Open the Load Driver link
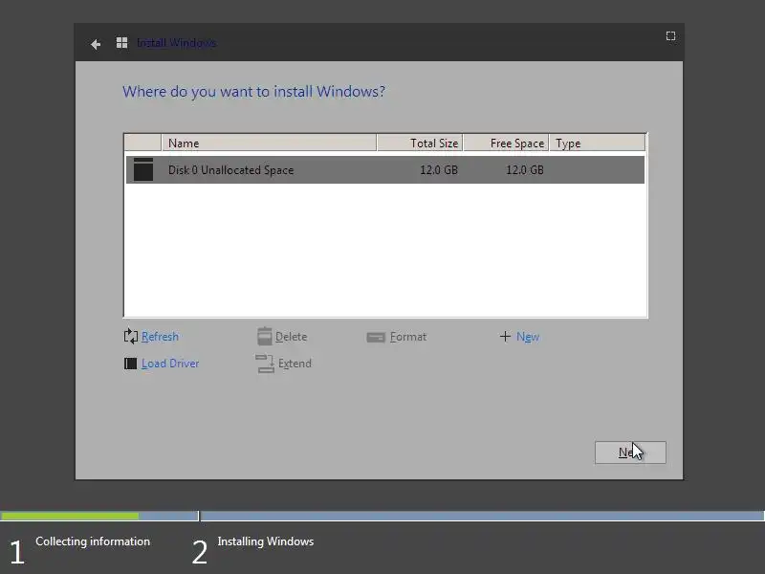 point(170,364)
